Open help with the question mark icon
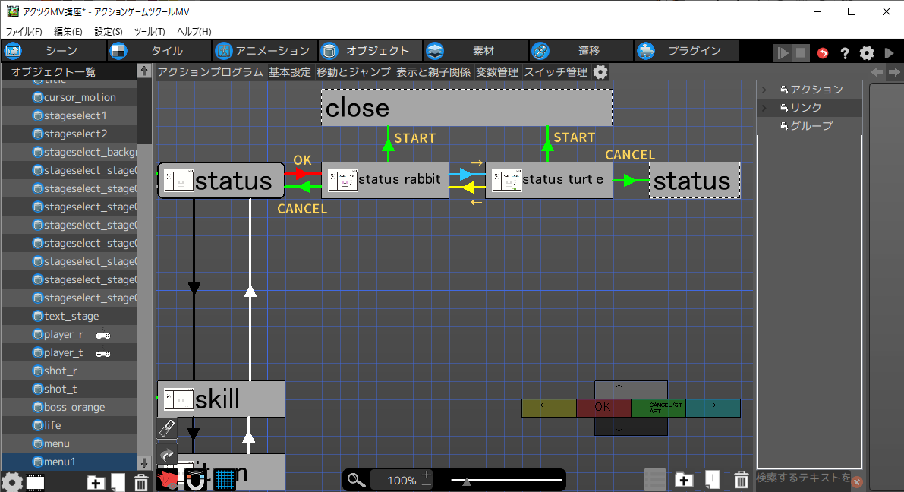The height and width of the screenshot is (492, 904). [844, 53]
